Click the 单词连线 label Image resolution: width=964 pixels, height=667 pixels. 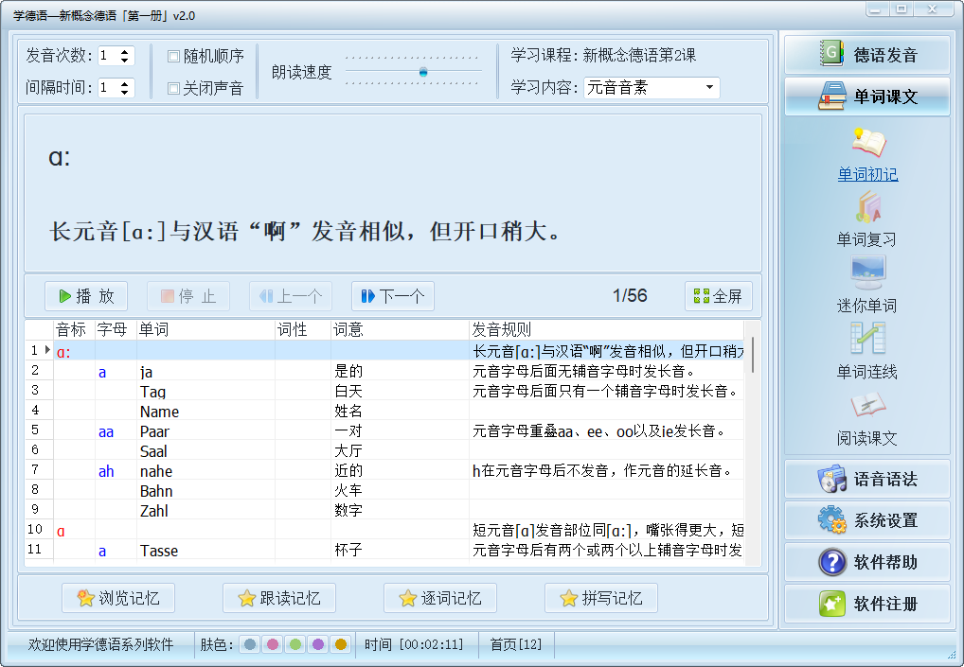866,372
